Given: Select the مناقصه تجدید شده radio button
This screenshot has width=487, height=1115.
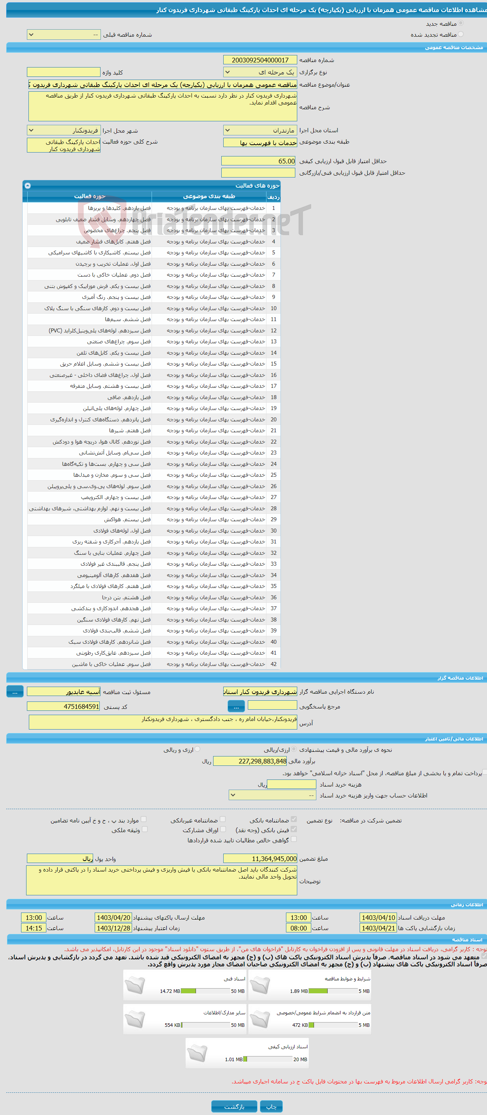Looking at the screenshot, I should pyautogui.click(x=460, y=34).
